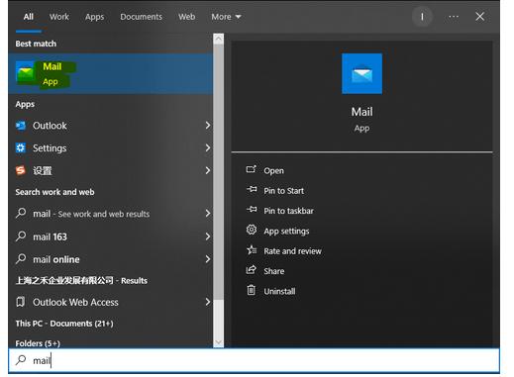This screenshot has height=377, width=514.
Task: Click the Pin to Start label
Action: 283,191
